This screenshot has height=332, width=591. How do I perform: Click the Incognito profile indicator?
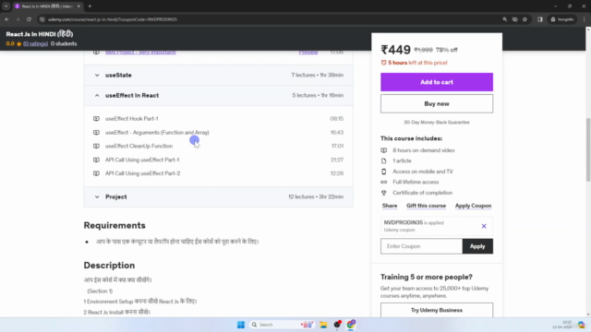click(562, 19)
